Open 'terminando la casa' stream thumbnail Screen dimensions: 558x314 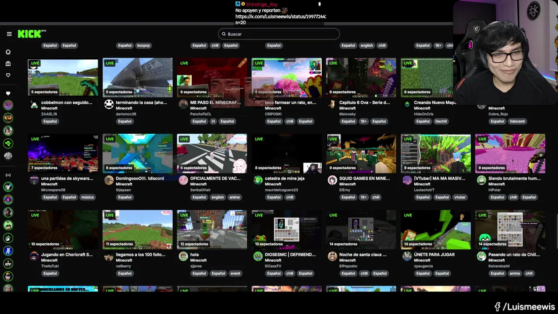(x=137, y=77)
